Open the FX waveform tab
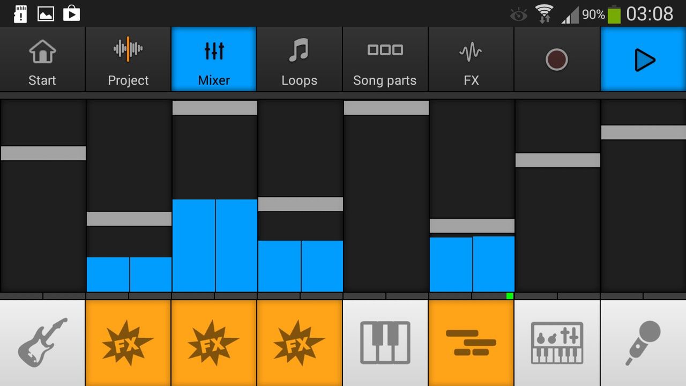Screen dimensions: 686x386 pos(471,60)
